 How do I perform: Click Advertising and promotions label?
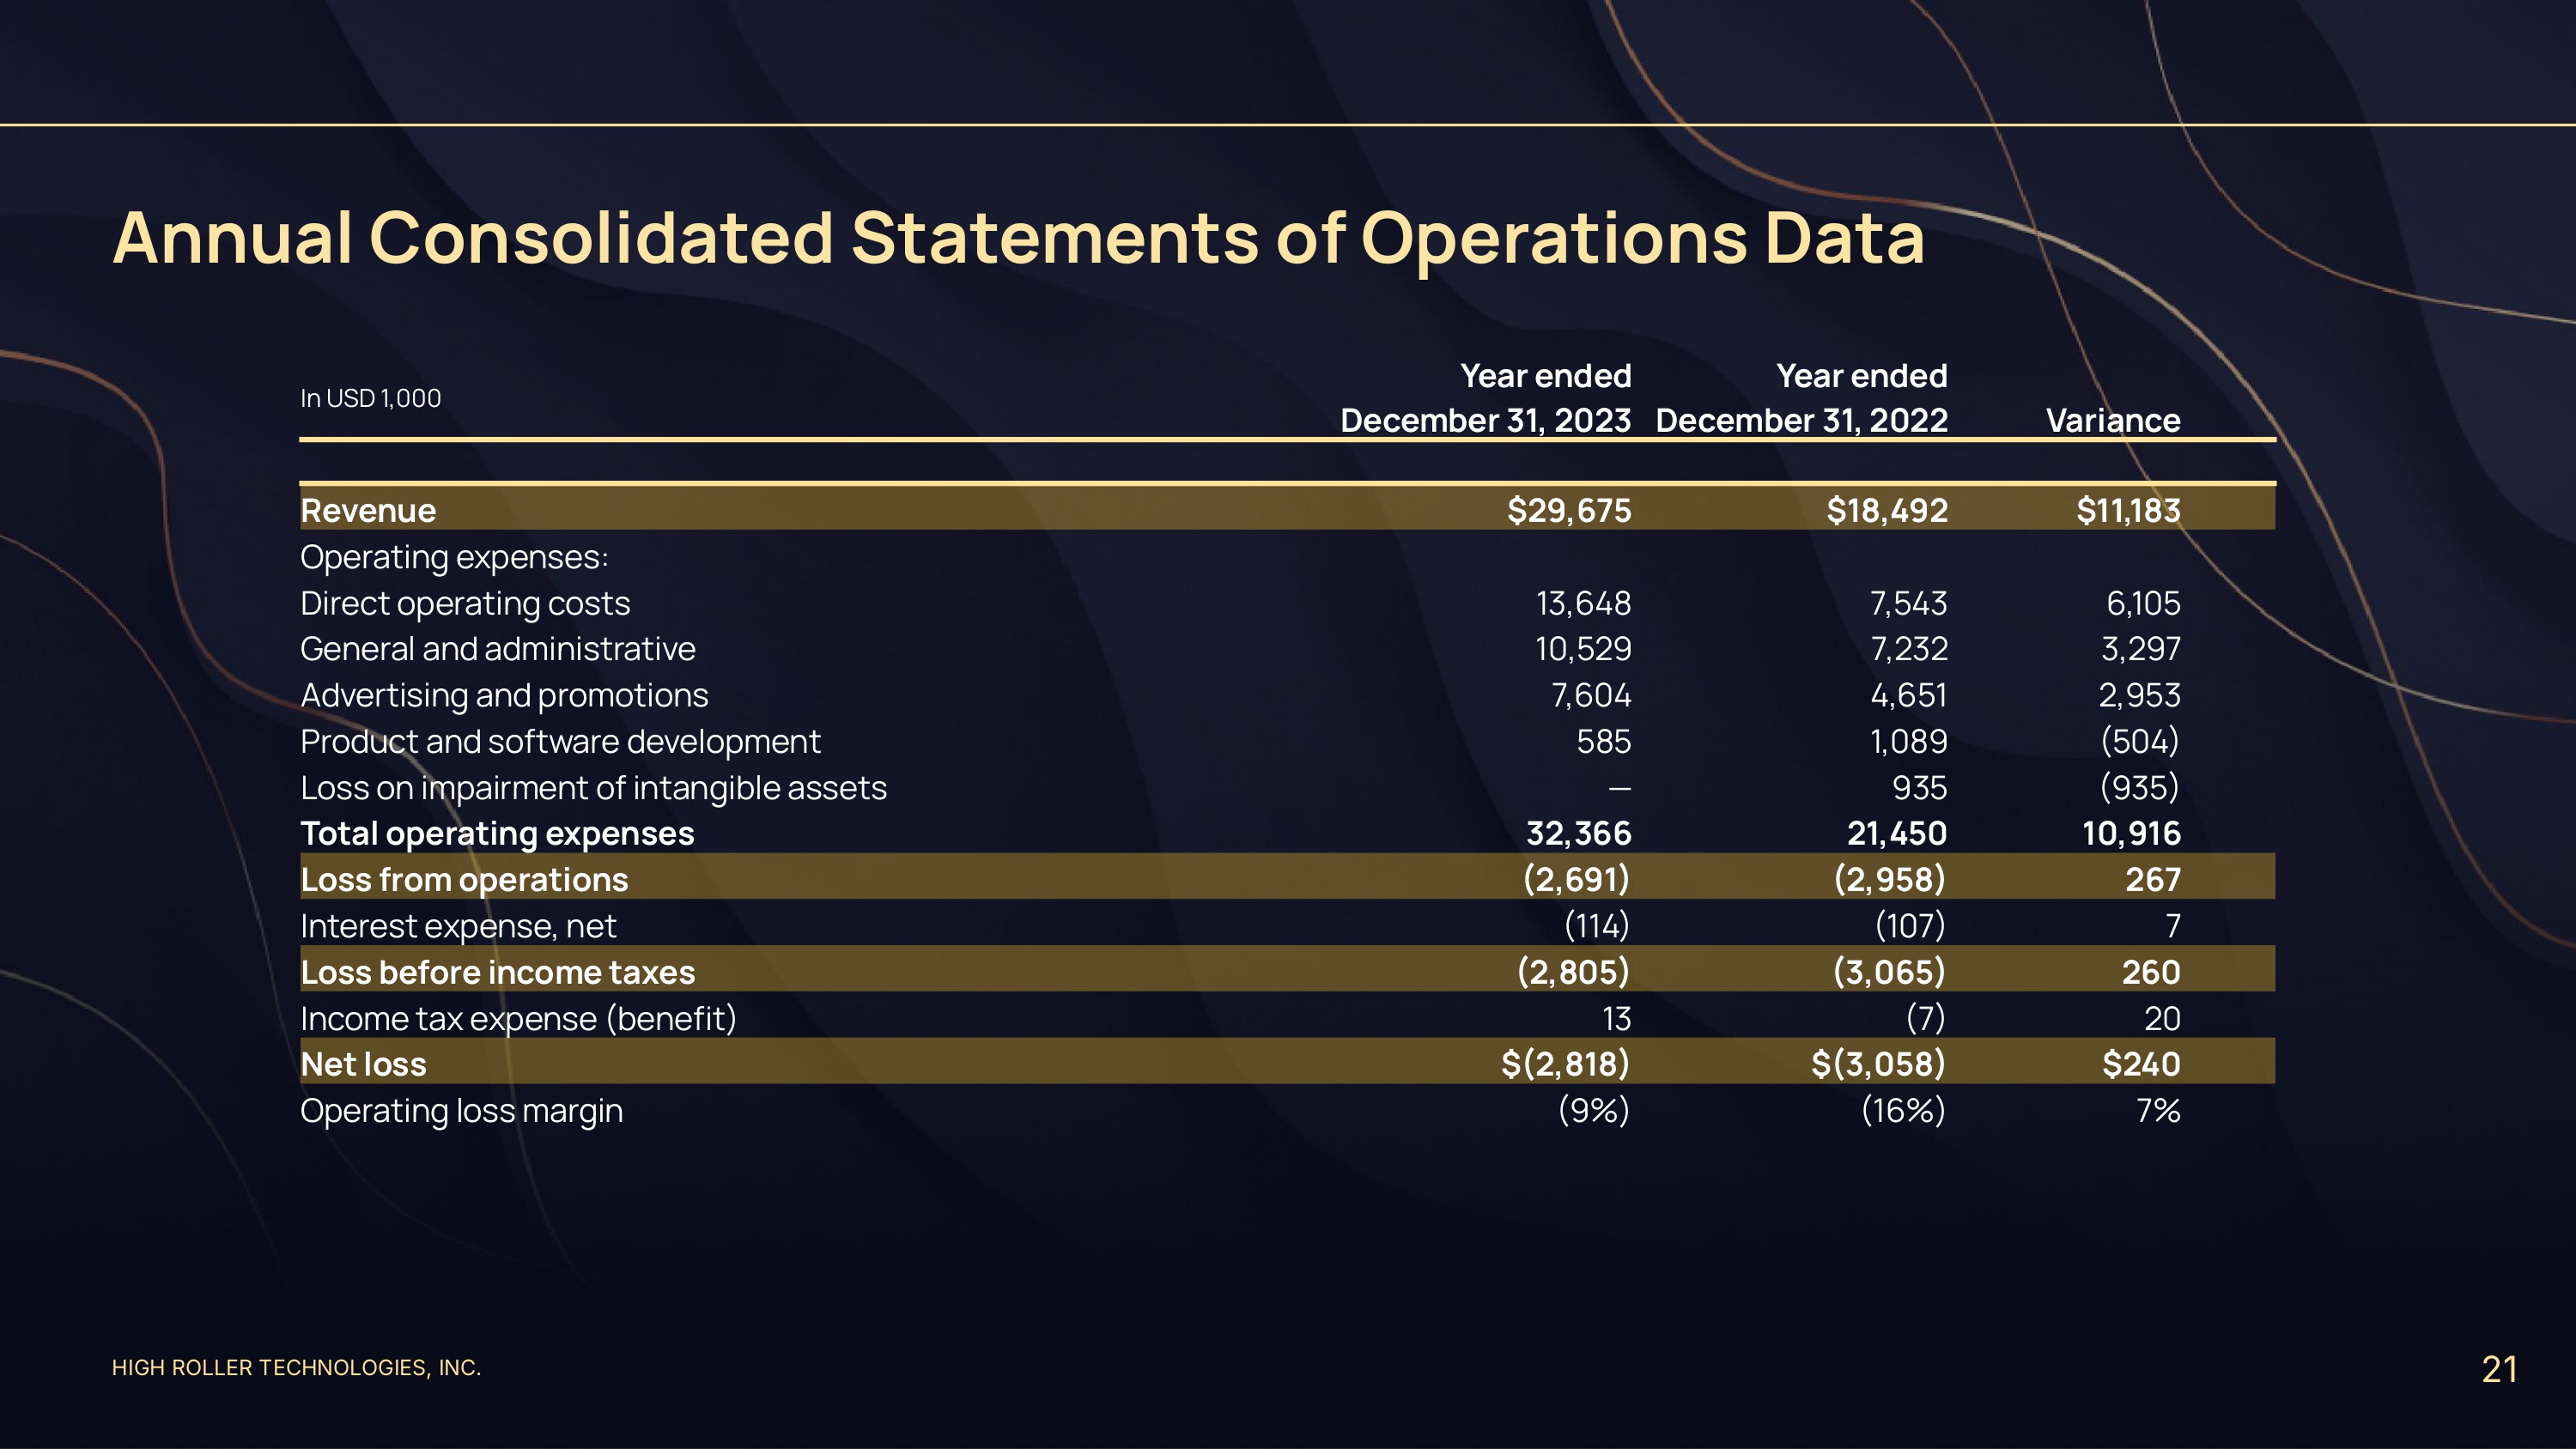(x=504, y=695)
